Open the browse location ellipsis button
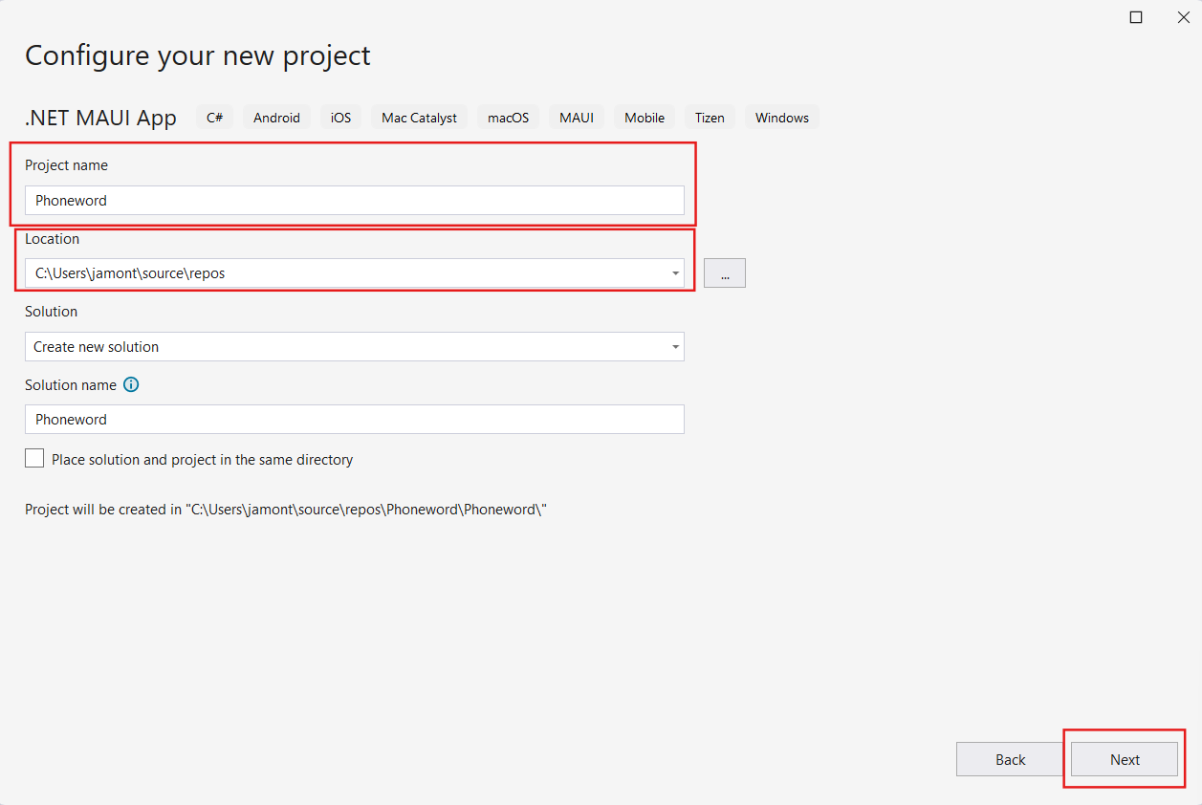1202x805 pixels. [724, 272]
